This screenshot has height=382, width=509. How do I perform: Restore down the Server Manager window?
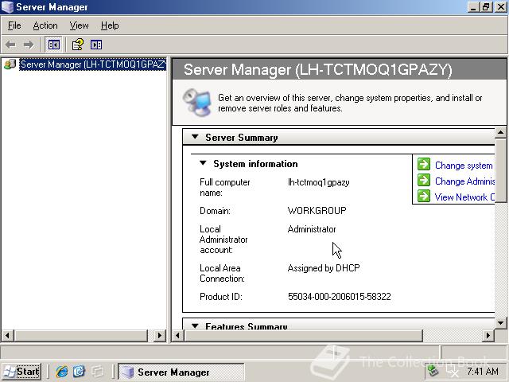tap(486, 7)
